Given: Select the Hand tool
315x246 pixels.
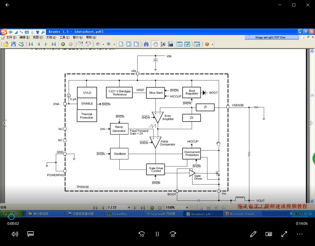Looking at the screenshot, I should pyautogui.click(x=155, y=44).
